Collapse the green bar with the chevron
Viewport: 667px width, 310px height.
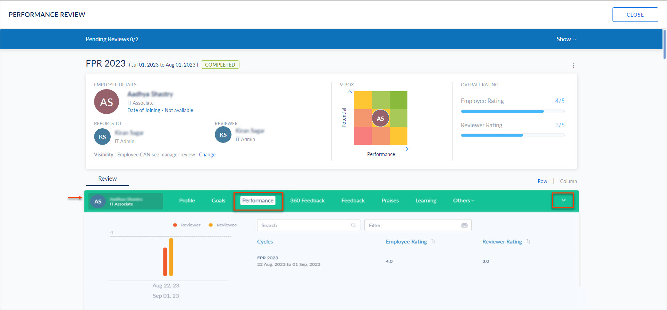pos(564,200)
